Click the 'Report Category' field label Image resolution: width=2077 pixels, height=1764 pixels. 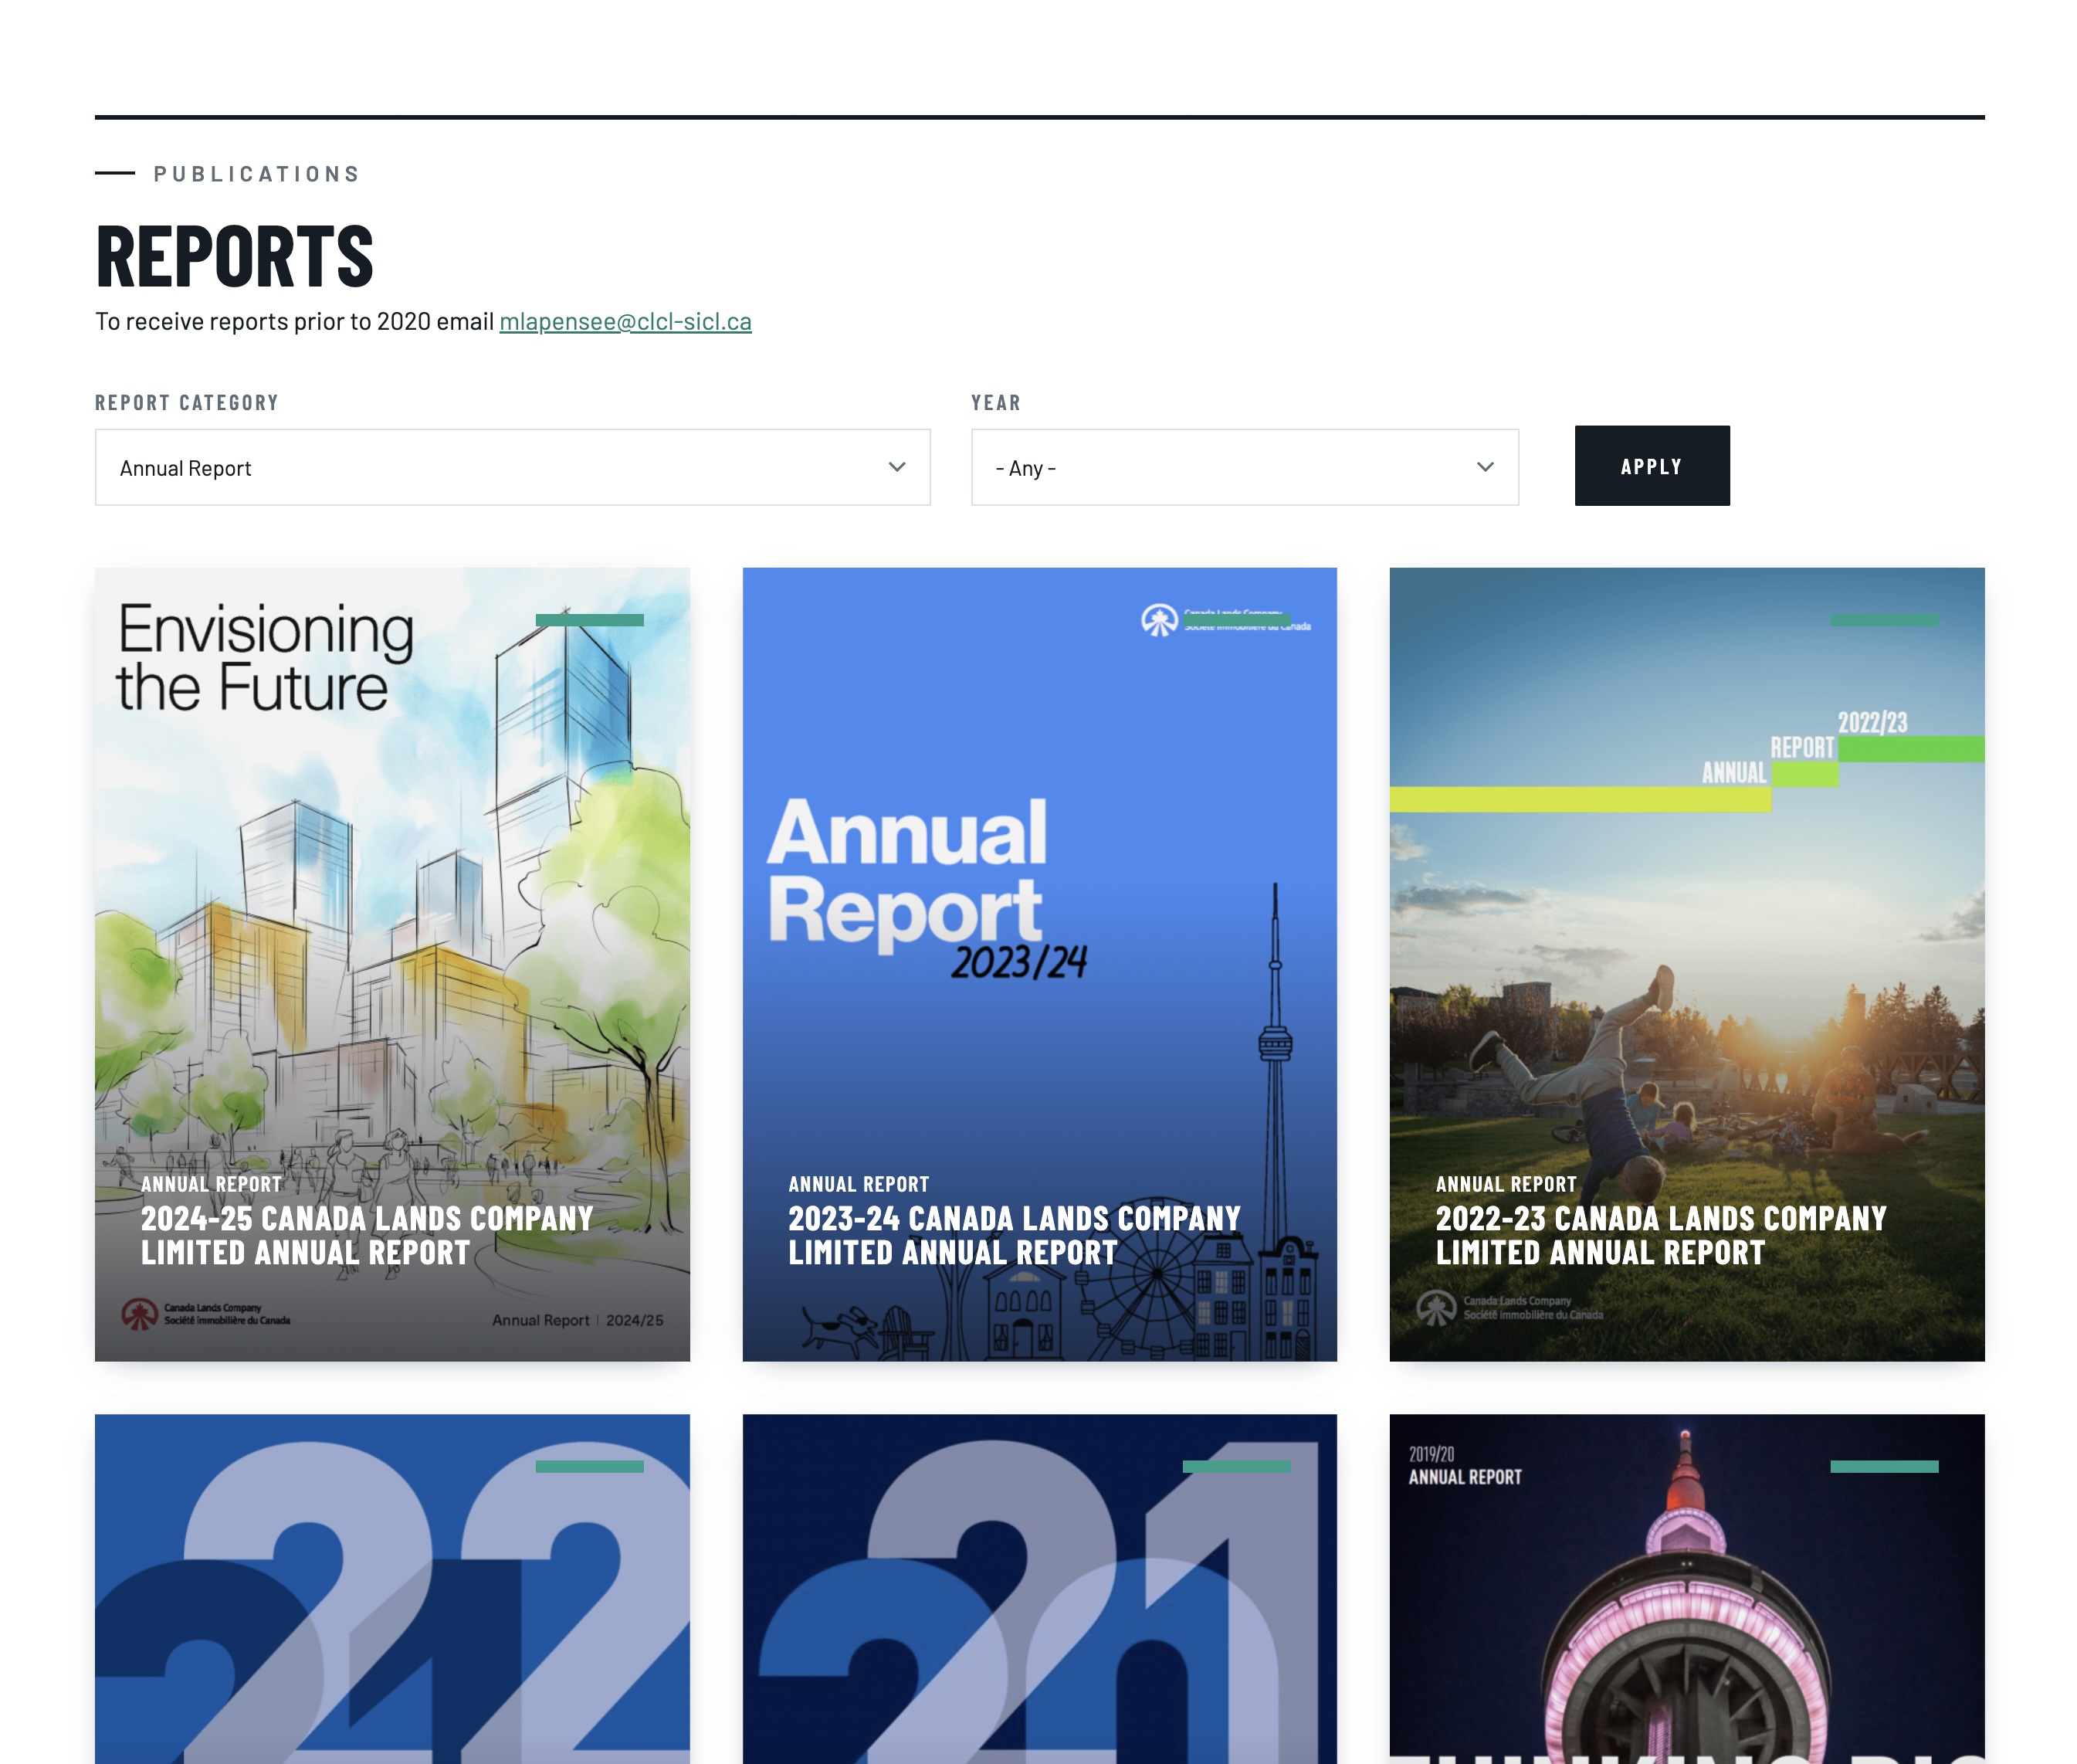point(187,402)
